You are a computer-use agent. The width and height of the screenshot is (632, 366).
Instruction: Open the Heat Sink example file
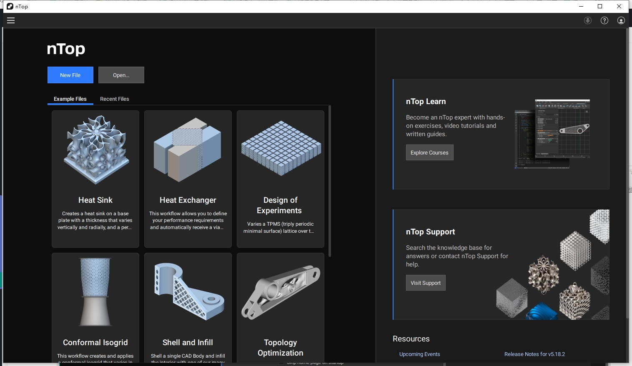pyautogui.click(x=95, y=179)
